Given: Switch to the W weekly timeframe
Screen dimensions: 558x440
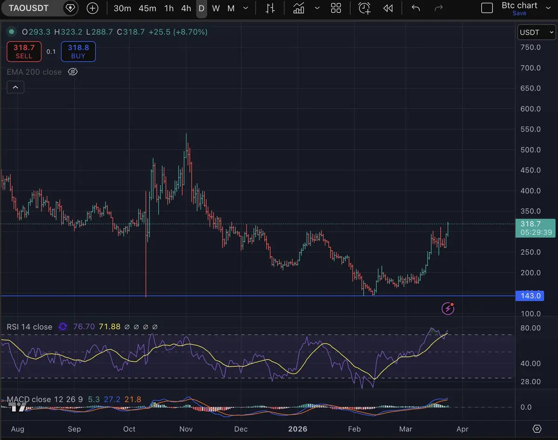Looking at the screenshot, I should [x=216, y=8].
